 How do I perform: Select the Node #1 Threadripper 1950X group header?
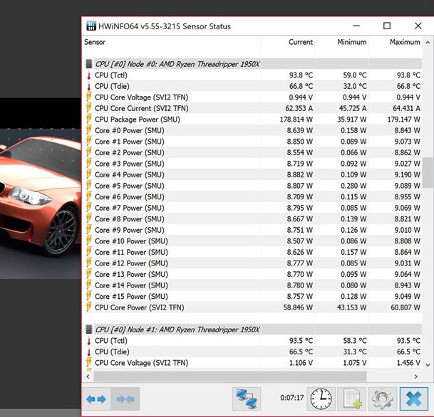point(177,329)
